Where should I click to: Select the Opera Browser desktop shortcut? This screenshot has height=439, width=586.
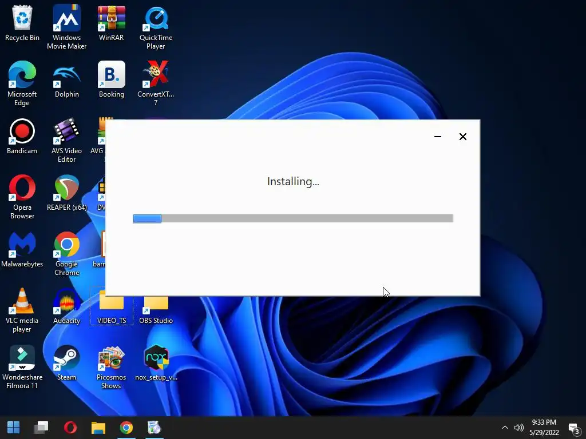coord(22,197)
